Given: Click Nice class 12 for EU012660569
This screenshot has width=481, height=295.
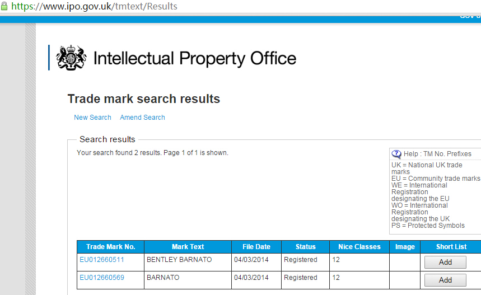Looking at the screenshot, I should point(336,278).
